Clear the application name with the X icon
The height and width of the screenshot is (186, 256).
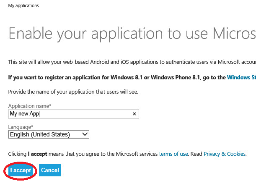[134, 114]
